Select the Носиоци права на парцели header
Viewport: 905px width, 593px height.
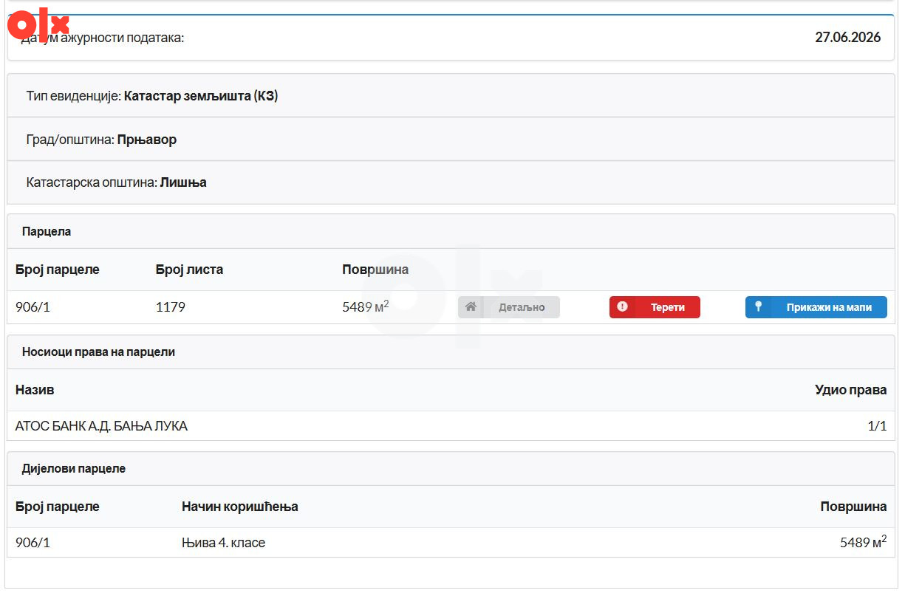[98, 352]
